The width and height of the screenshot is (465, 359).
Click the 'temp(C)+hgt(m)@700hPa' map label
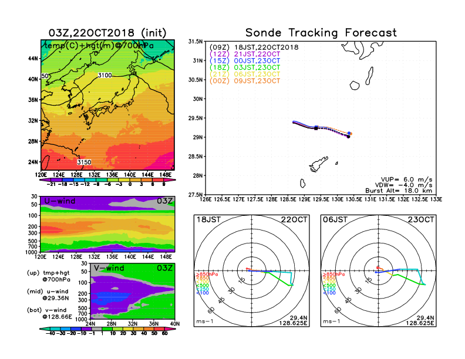pos(99,46)
